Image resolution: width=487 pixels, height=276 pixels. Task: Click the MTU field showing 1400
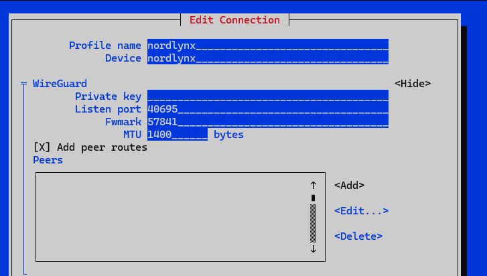177,135
